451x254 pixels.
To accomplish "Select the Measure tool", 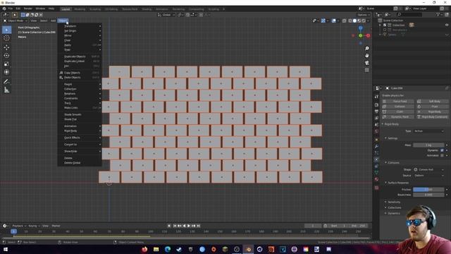I will (x=6, y=90).
